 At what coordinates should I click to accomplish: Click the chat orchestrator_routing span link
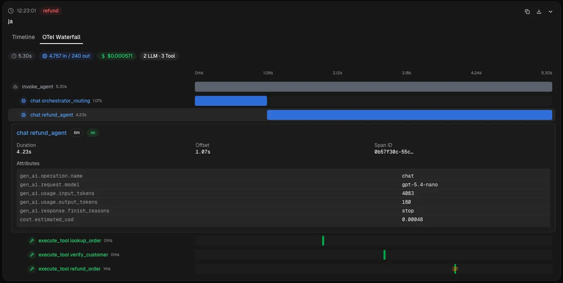60,100
